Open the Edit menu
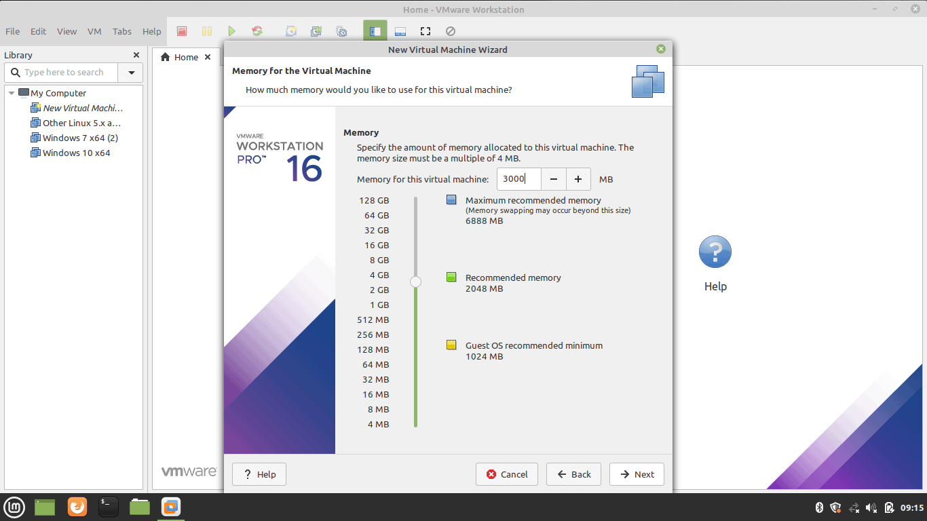 point(39,31)
